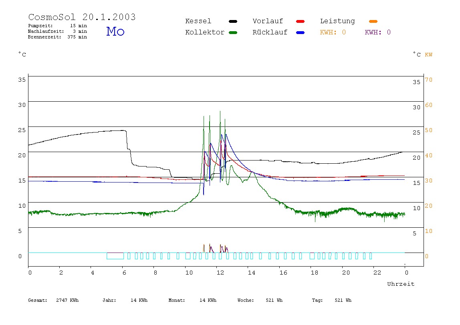Click the 'Uhrzeit' x-axis label
460x325 pixels.
[x=401, y=284]
